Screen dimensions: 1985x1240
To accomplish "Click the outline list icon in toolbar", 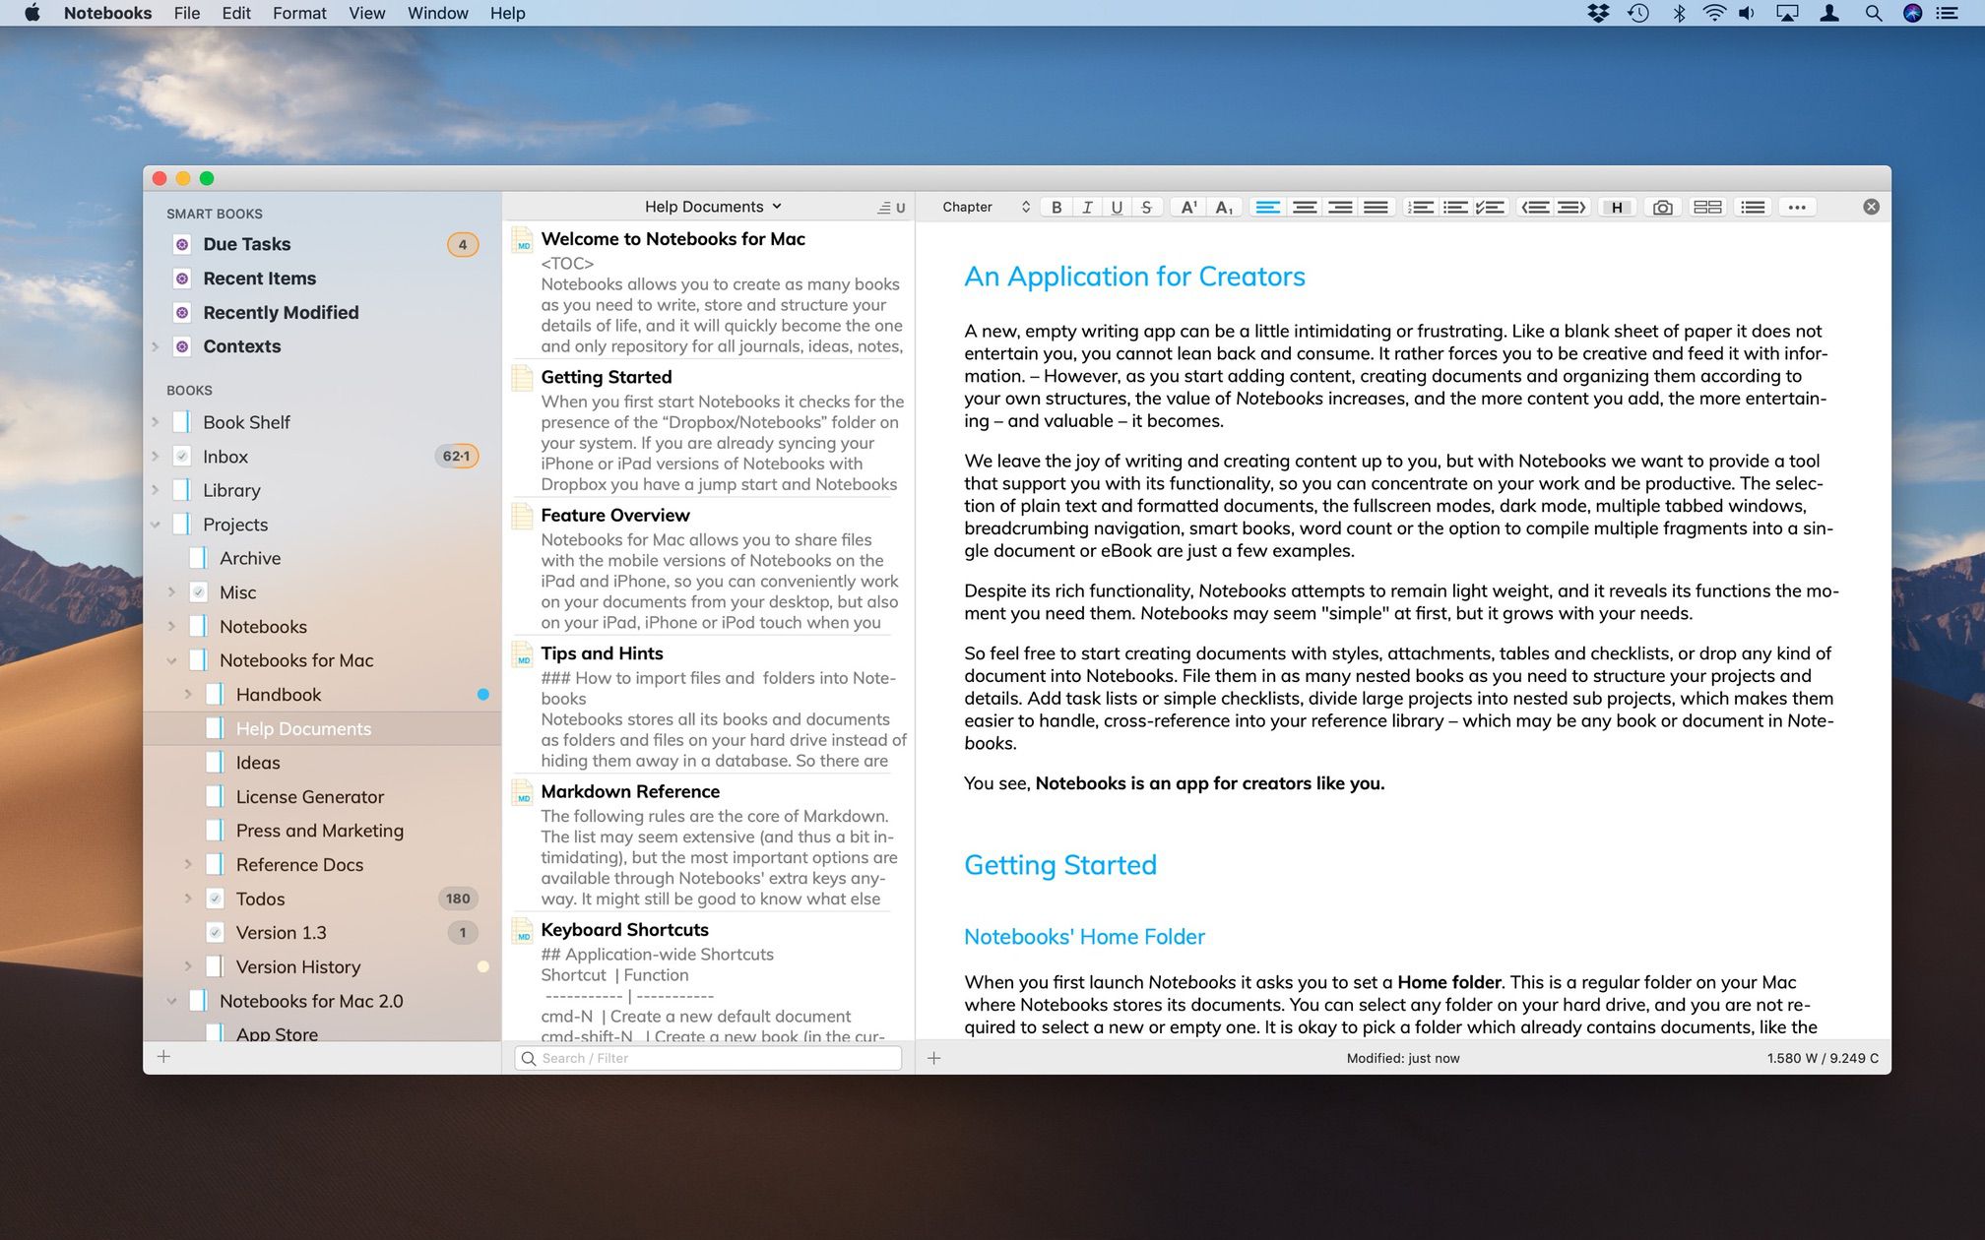I will pyautogui.click(x=1753, y=207).
